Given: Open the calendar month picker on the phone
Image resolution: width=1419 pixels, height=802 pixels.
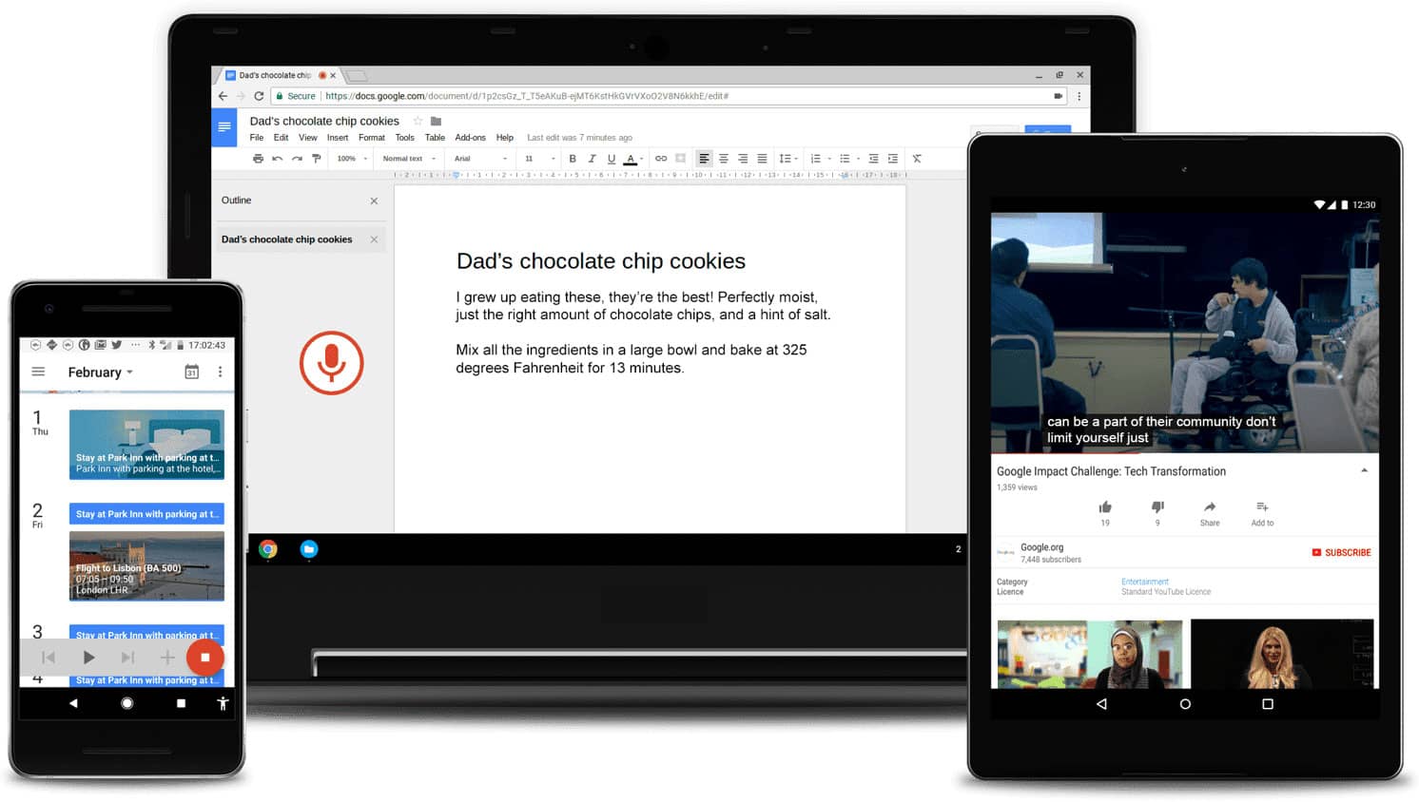Looking at the screenshot, I should 192,372.
